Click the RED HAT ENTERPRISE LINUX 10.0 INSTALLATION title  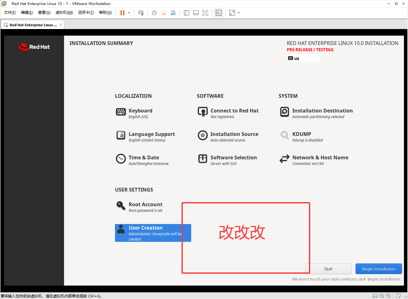tap(342, 43)
